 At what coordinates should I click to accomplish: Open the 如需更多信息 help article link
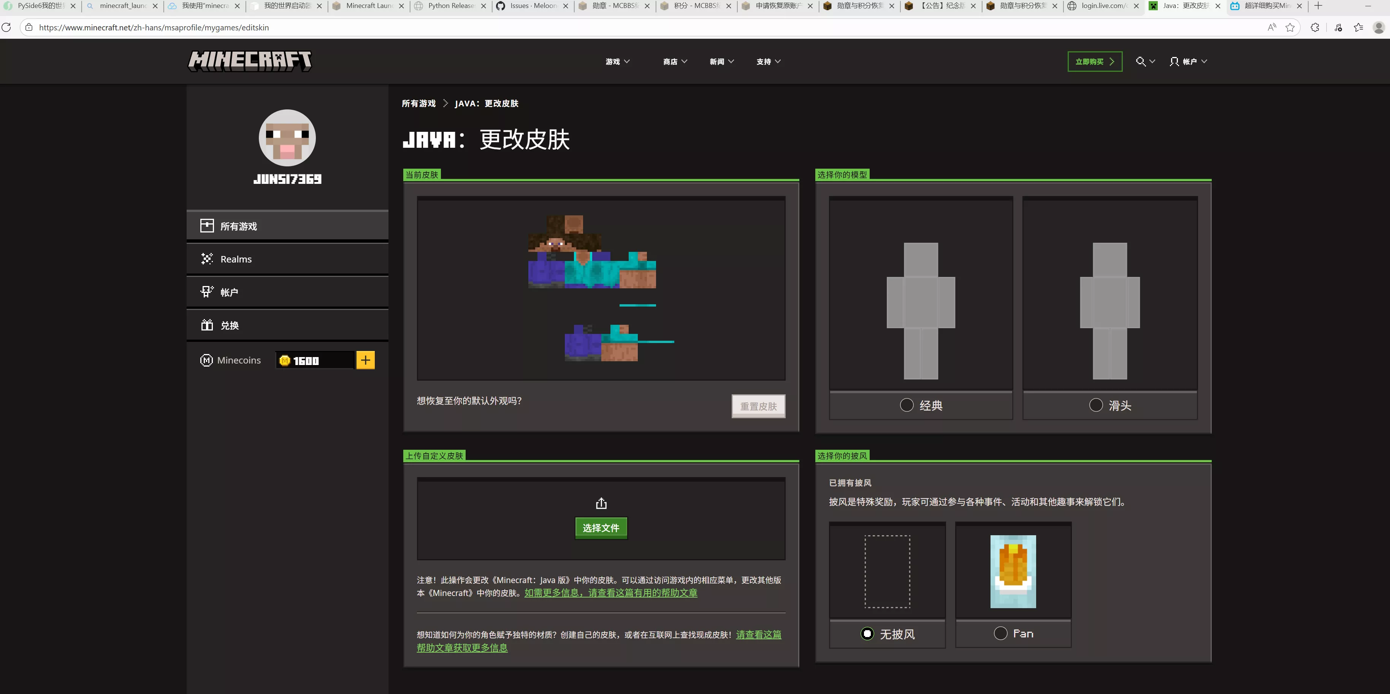tap(611, 593)
